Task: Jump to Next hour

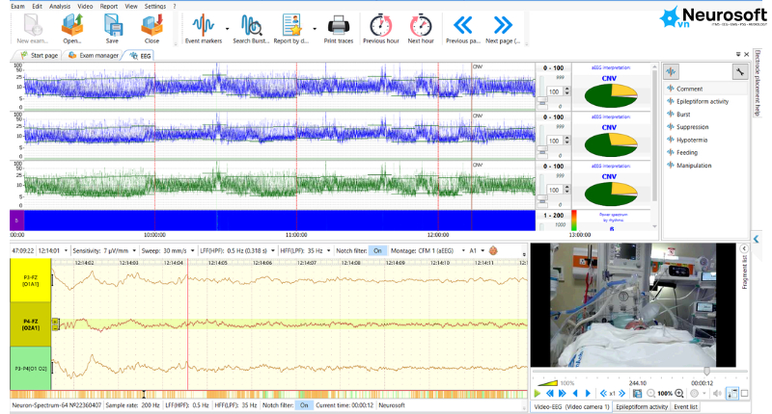Action: point(421,29)
